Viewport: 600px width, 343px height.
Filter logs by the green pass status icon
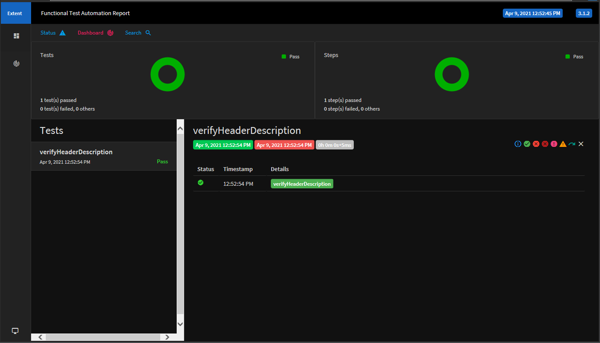tap(527, 144)
